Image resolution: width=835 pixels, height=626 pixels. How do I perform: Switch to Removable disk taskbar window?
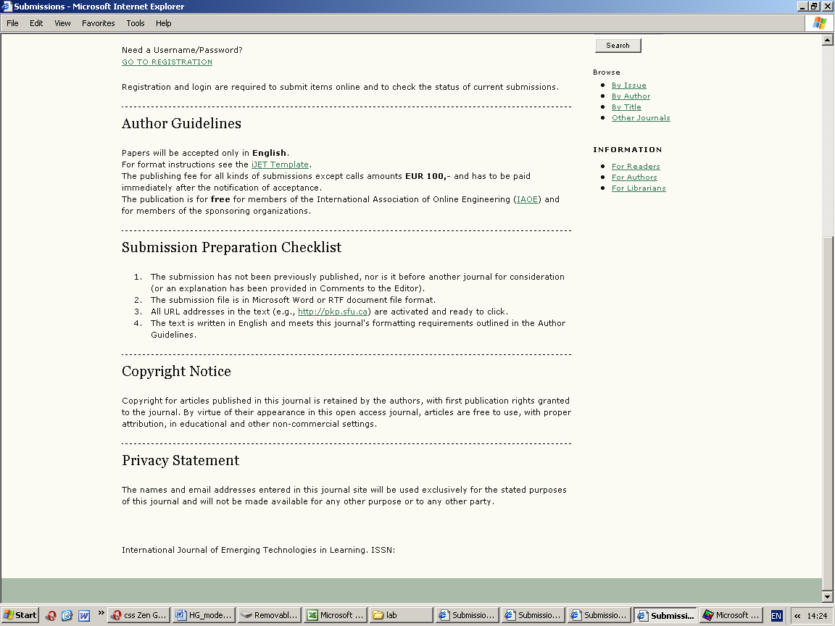click(270, 615)
